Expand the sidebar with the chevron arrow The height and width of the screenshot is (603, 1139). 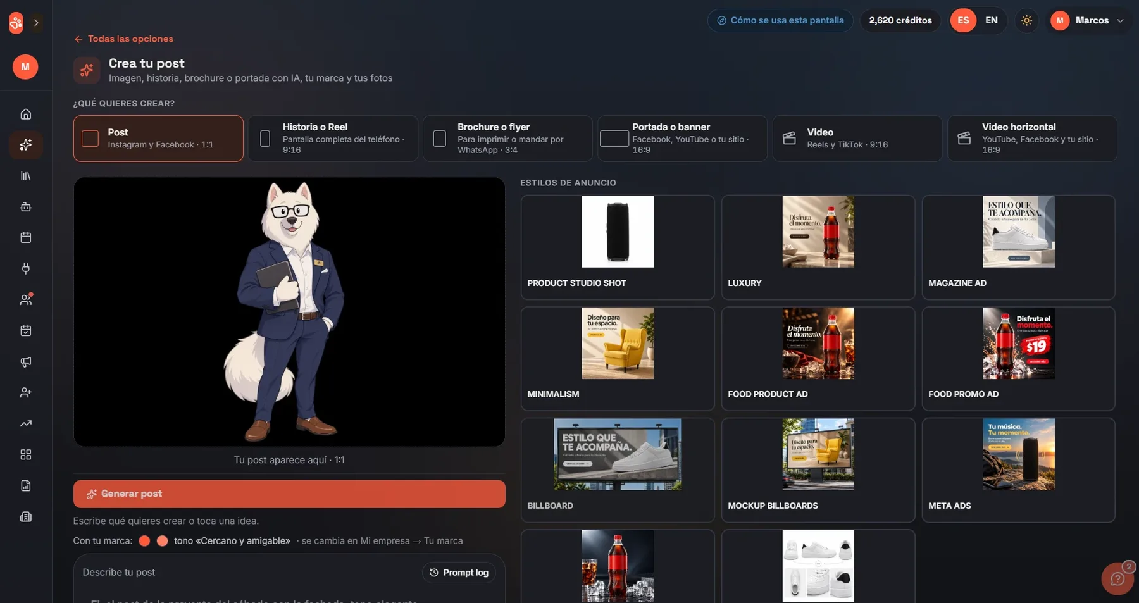(36, 23)
